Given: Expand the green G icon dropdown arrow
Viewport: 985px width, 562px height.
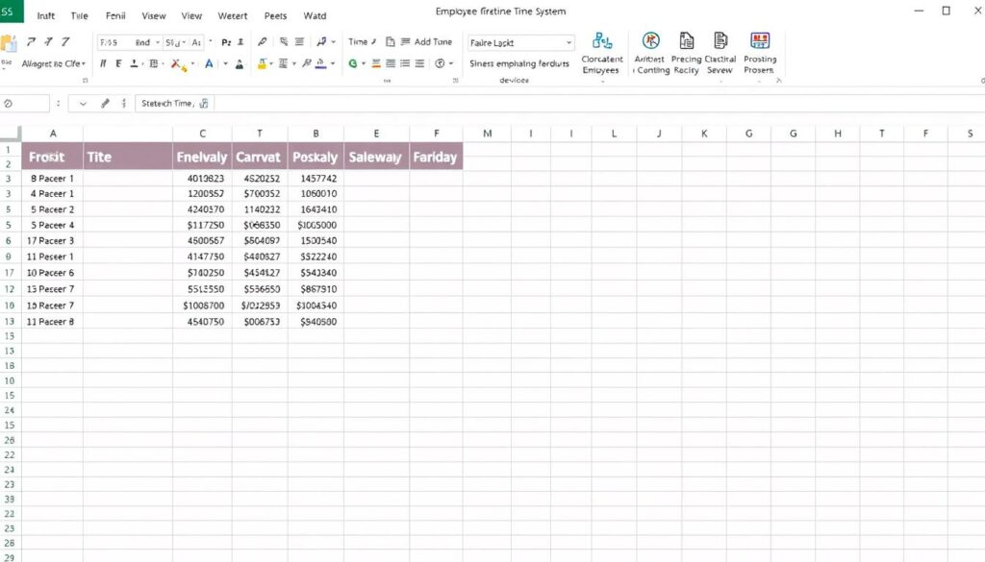Looking at the screenshot, I should [363, 63].
